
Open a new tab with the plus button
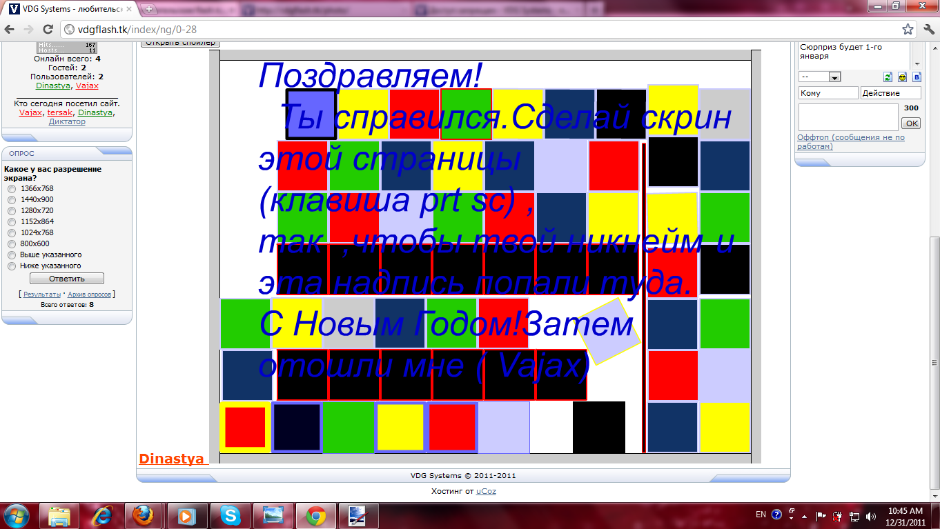point(149,10)
